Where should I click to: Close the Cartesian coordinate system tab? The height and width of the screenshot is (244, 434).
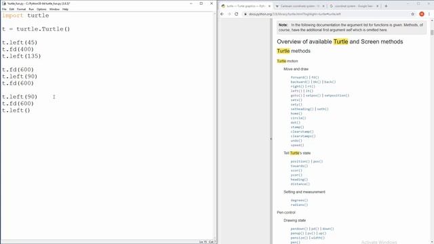click(323, 6)
